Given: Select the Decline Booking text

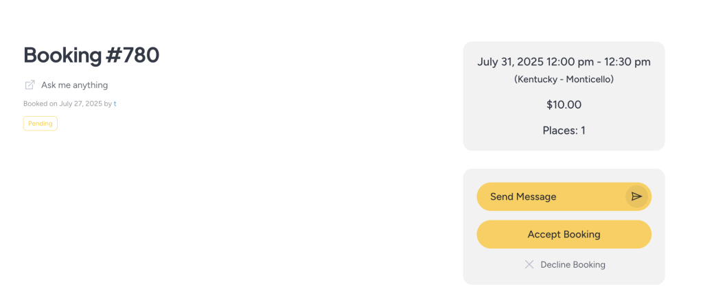Looking at the screenshot, I should coord(573,264).
